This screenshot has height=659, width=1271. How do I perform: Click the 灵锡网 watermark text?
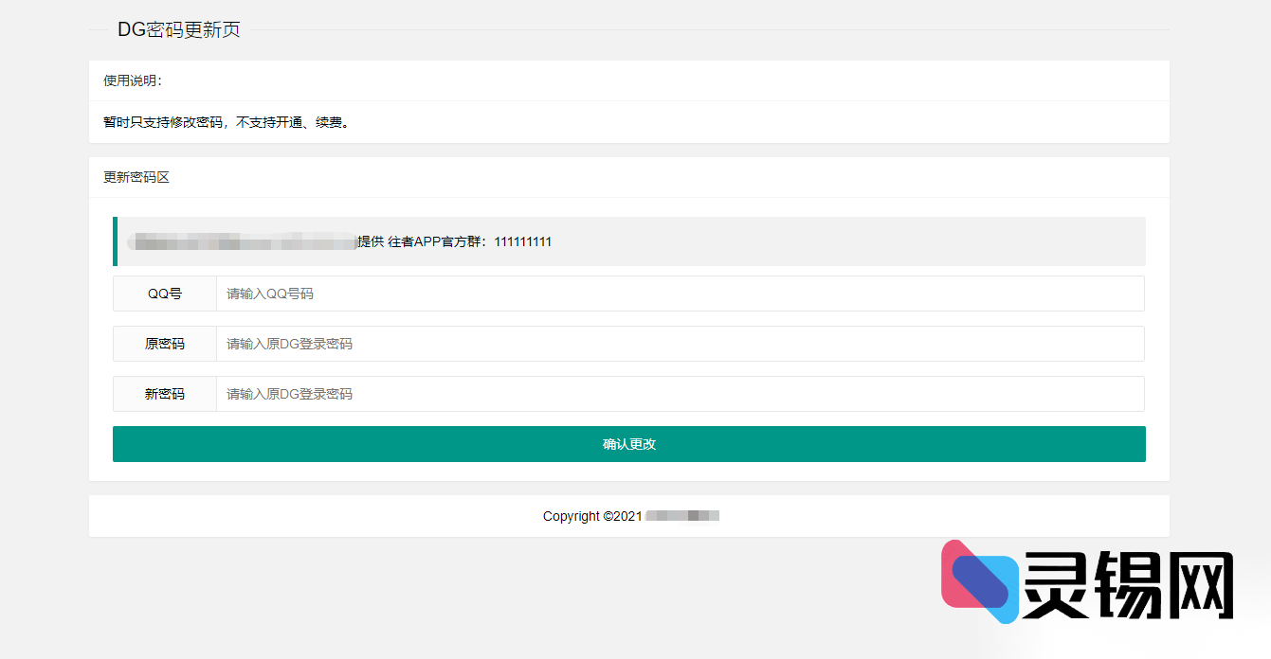[x=1128, y=585]
